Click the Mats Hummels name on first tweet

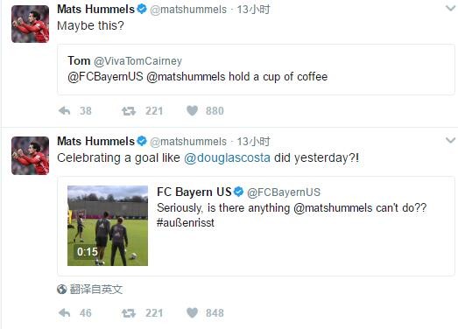click(x=95, y=9)
